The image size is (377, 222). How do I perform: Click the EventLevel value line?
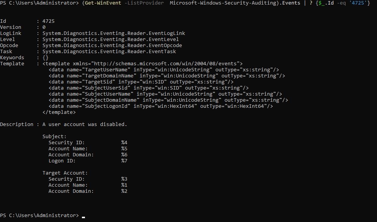coord(111,39)
